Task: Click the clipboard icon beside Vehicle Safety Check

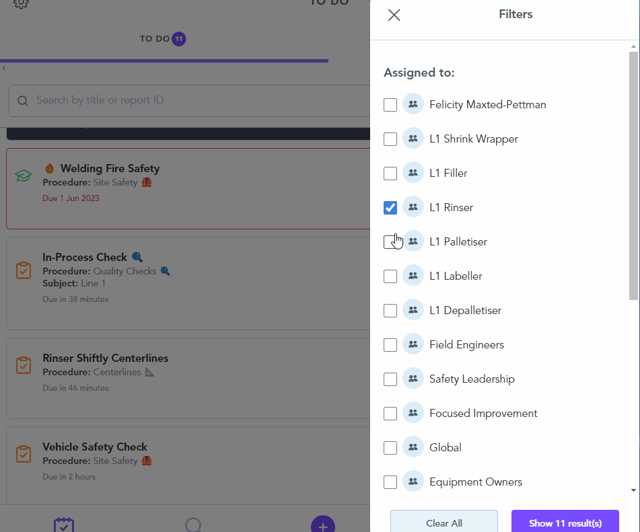Action: coord(24,454)
